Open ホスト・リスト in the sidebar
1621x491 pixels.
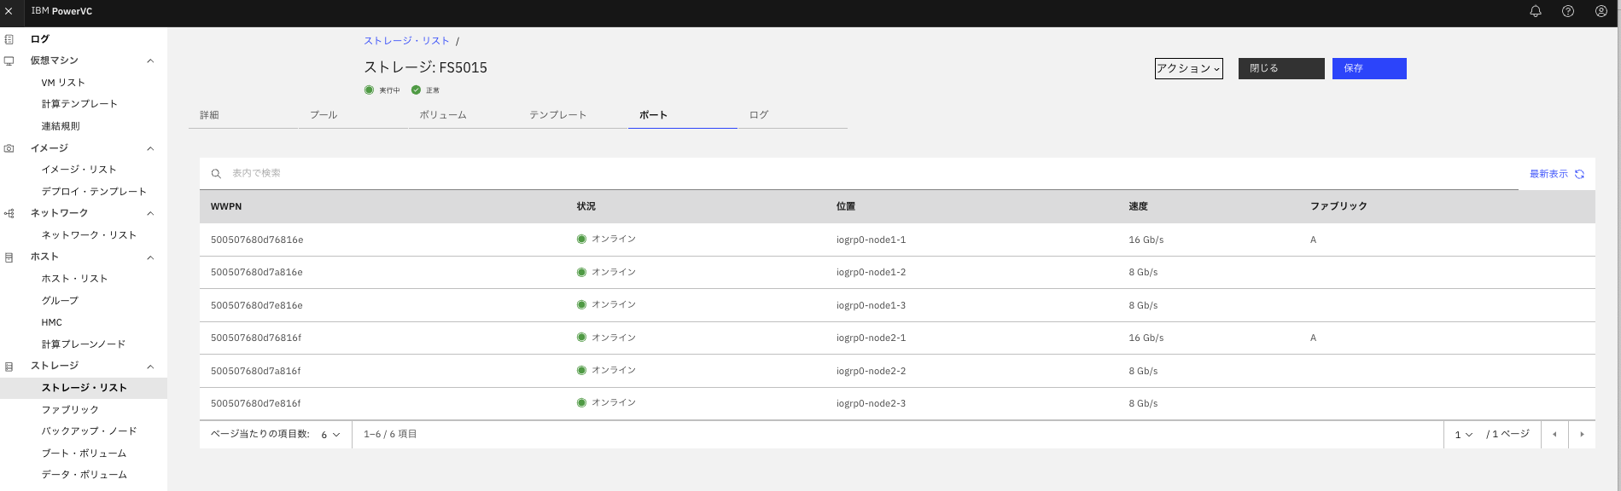pos(74,279)
